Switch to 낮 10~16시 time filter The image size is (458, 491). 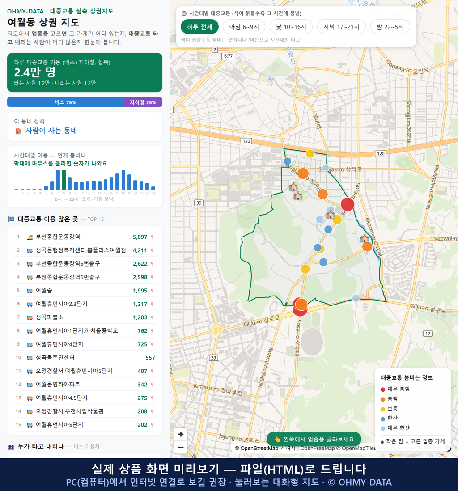291,27
